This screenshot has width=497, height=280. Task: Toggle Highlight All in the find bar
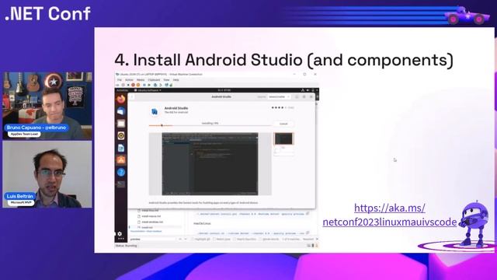pos(200,239)
